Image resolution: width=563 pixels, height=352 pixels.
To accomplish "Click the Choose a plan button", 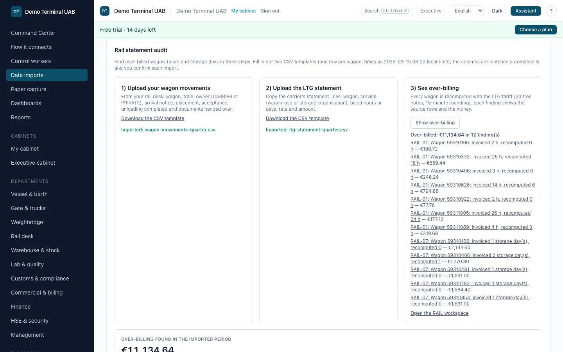I will tap(536, 30).
